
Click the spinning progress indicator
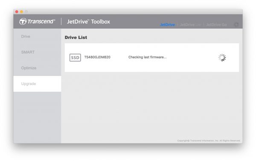tap(222, 58)
